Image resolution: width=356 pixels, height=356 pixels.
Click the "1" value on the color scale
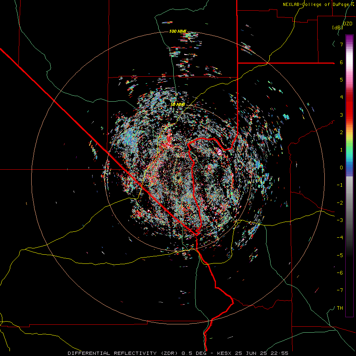click(341, 150)
